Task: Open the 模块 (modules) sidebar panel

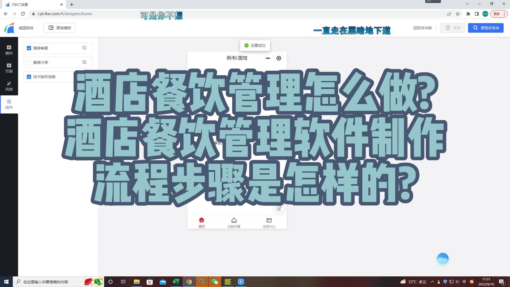Action: point(9,50)
